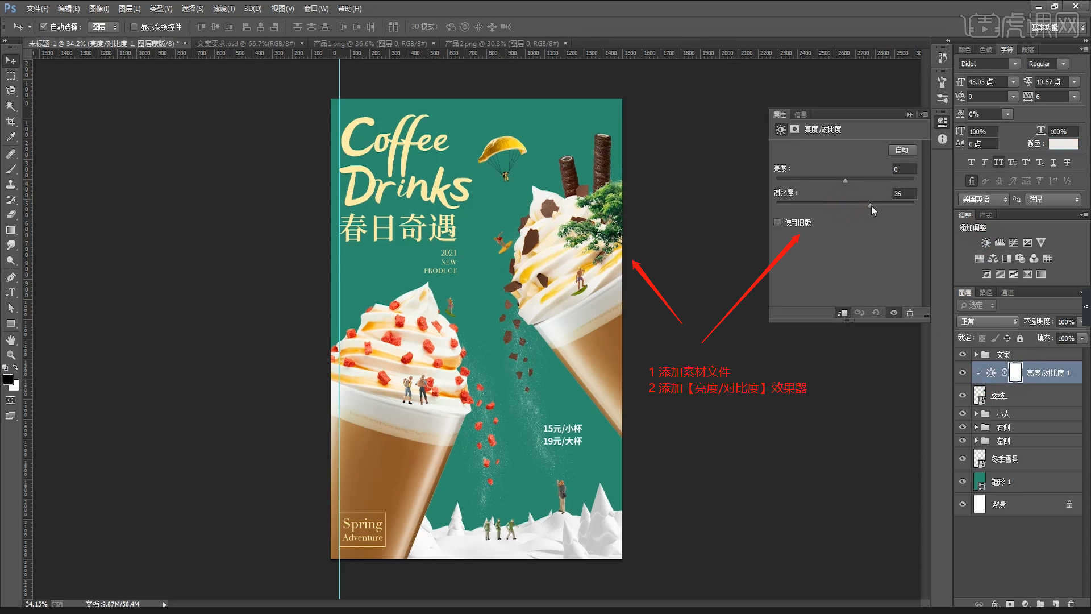Image resolution: width=1091 pixels, height=614 pixels.
Task: Select the Brush tool
Action: pyautogui.click(x=11, y=169)
